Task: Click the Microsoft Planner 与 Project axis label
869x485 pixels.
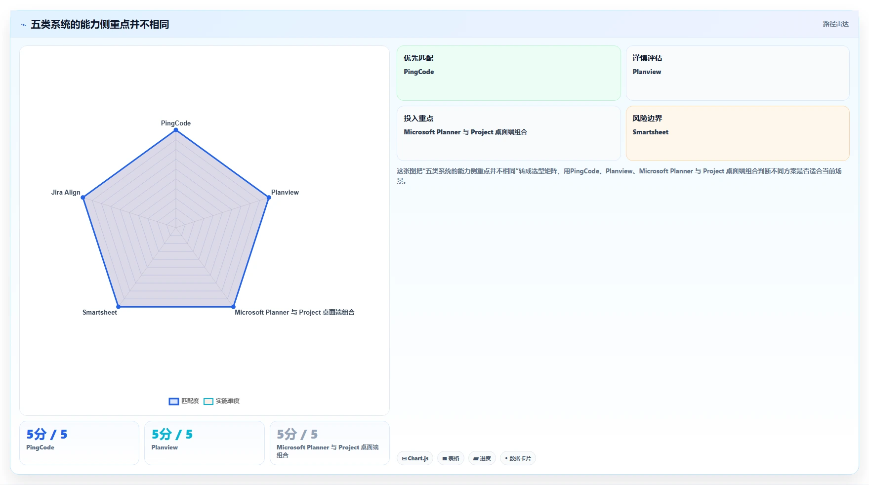Action: tap(294, 312)
